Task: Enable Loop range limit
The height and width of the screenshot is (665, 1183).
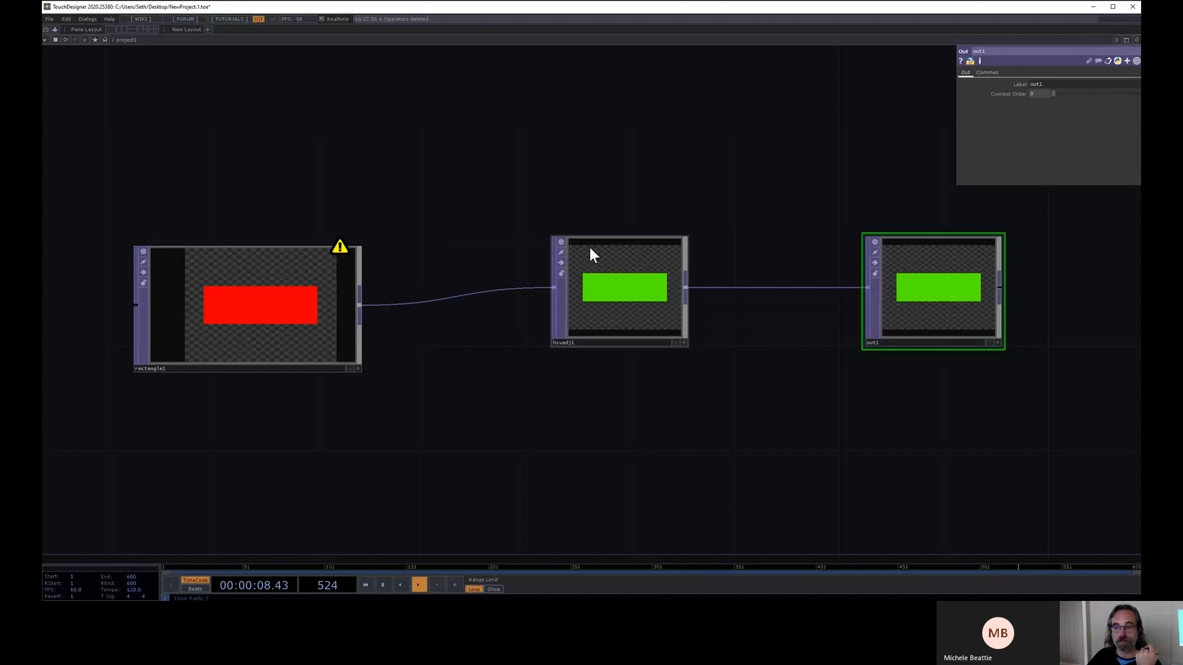Action: click(474, 589)
